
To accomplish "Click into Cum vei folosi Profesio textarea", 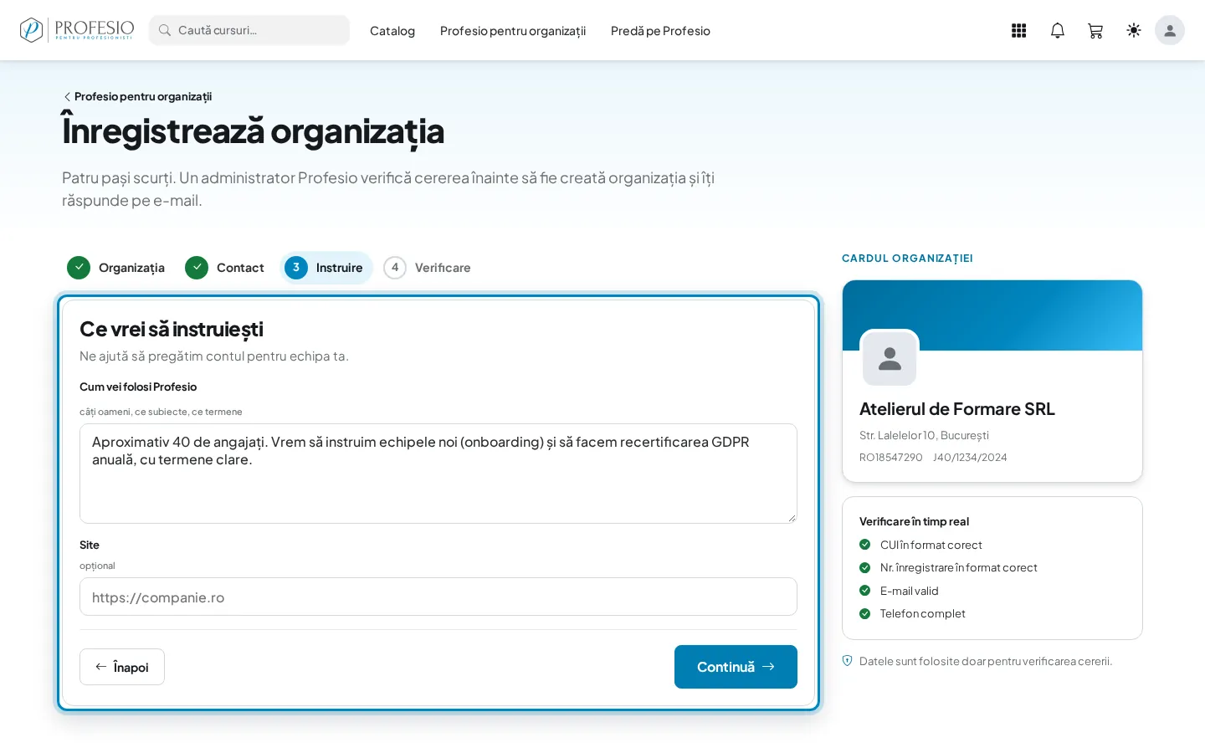I will [x=438, y=474].
